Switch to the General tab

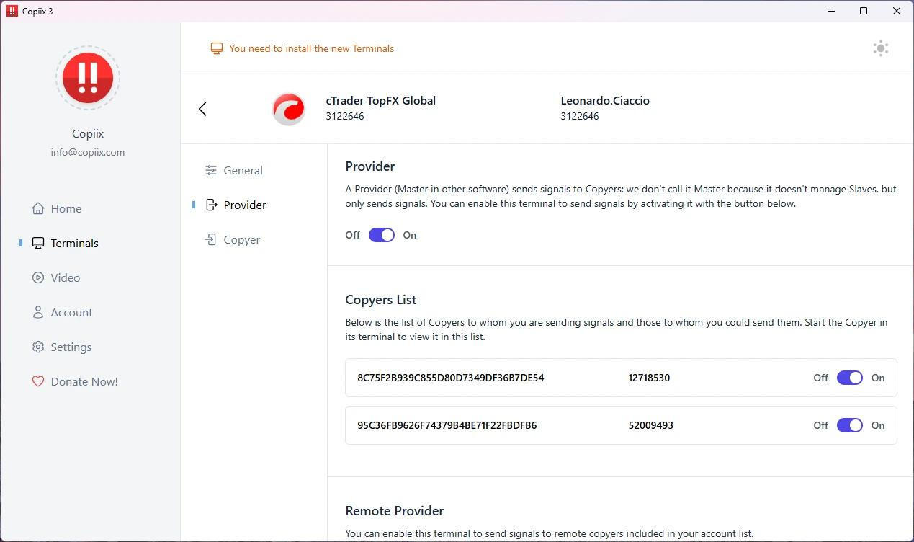[x=243, y=170]
